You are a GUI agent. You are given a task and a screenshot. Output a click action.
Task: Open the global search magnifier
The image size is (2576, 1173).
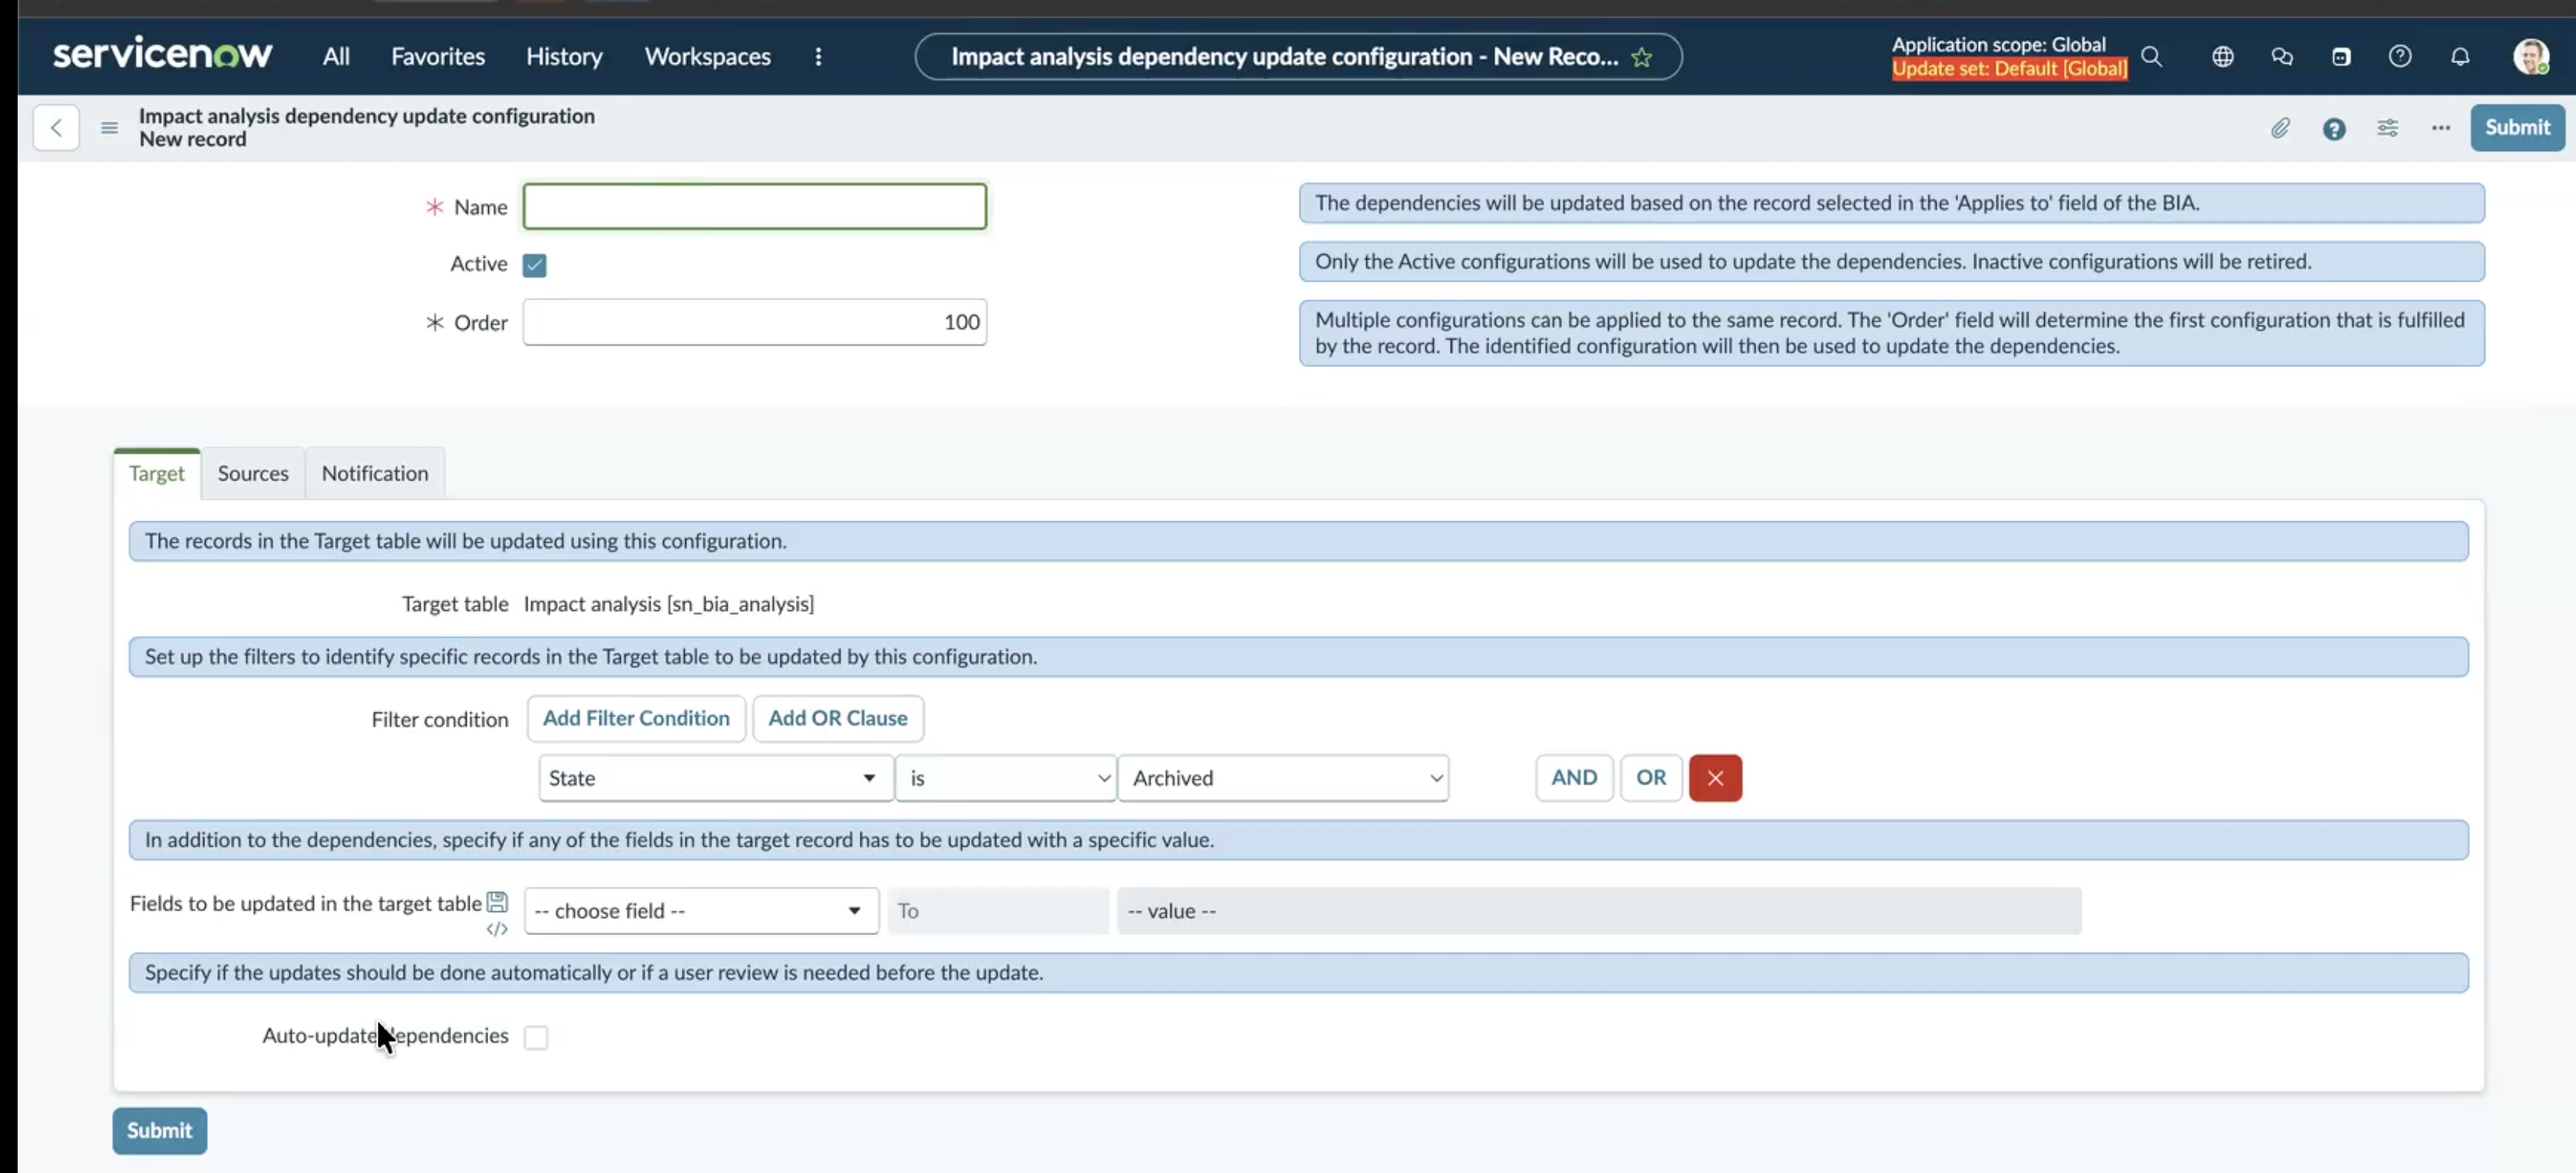click(2151, 57)
